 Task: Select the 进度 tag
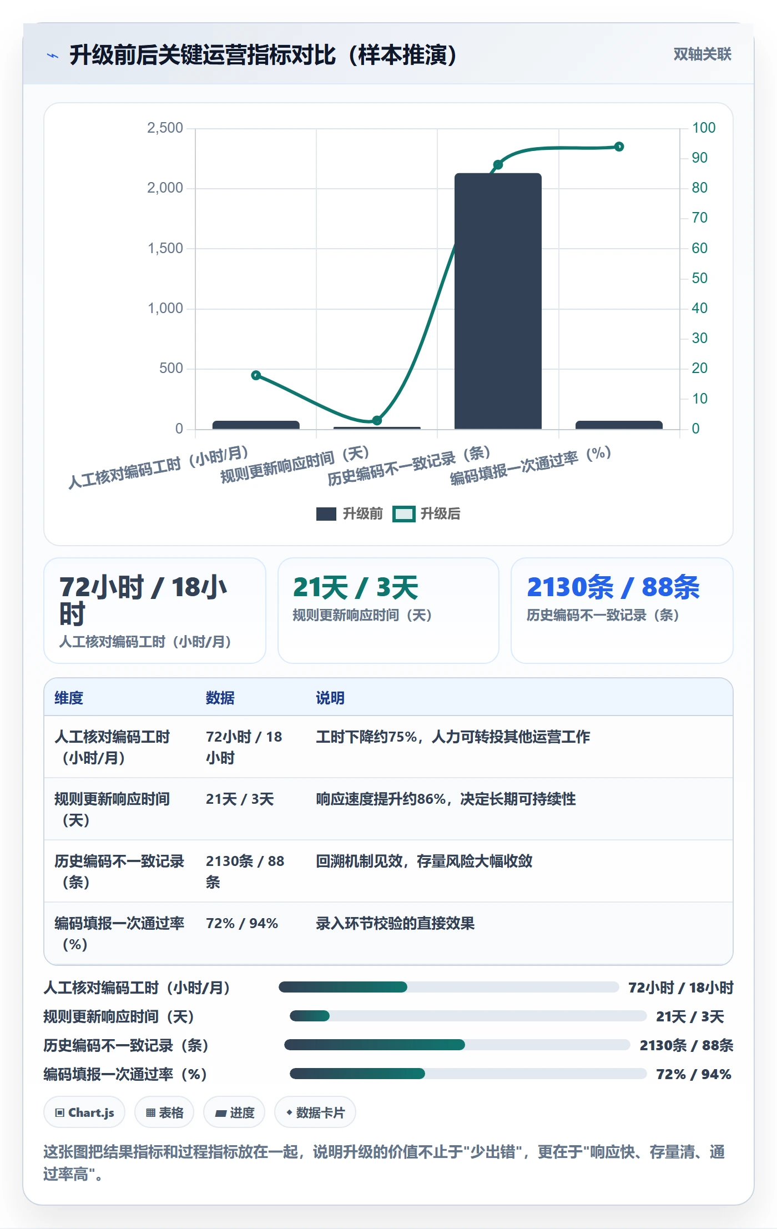click(x=234, y=1112)
